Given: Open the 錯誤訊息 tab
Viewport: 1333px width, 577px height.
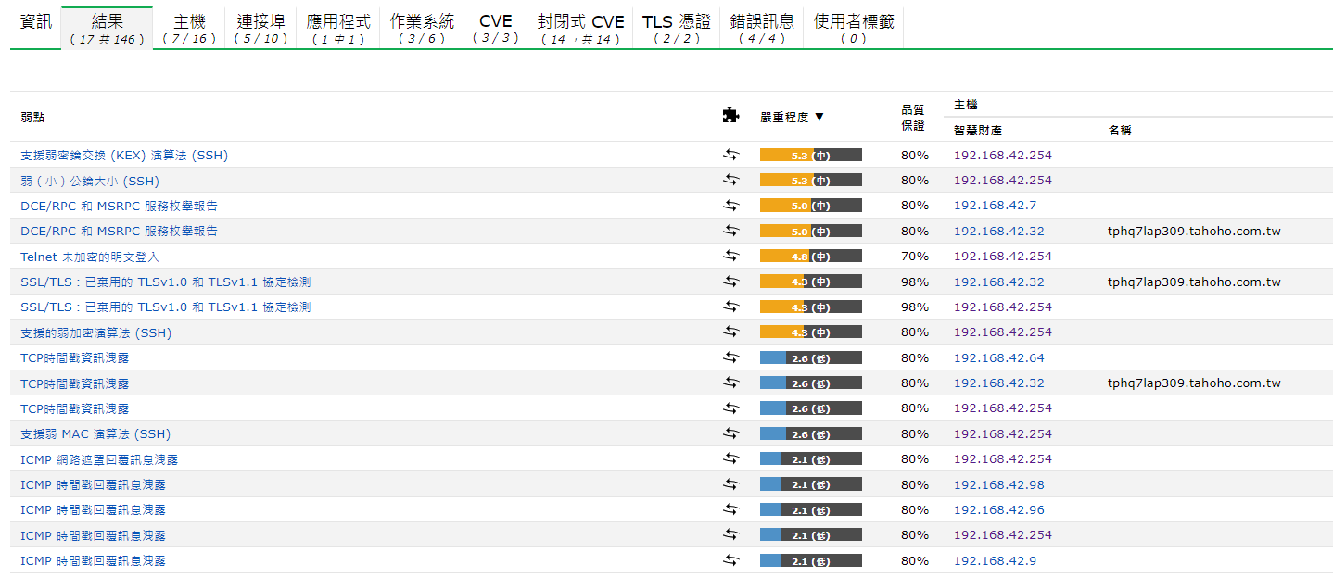Looking at the screenshot, I should (x=761, y=29).
